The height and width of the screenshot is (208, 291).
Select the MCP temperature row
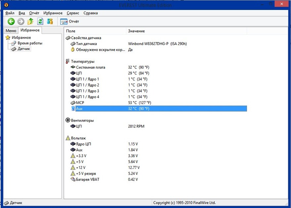pyautogui.click(x=80, y=103)
